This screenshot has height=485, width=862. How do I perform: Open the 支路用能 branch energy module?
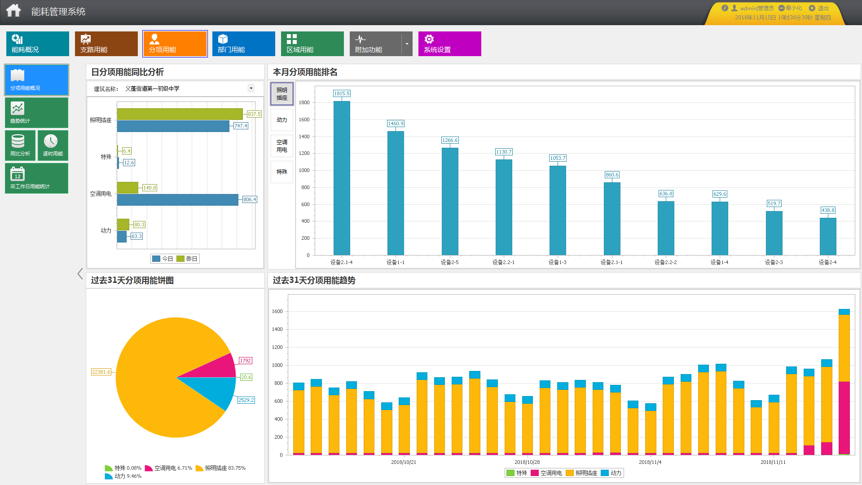106,44
